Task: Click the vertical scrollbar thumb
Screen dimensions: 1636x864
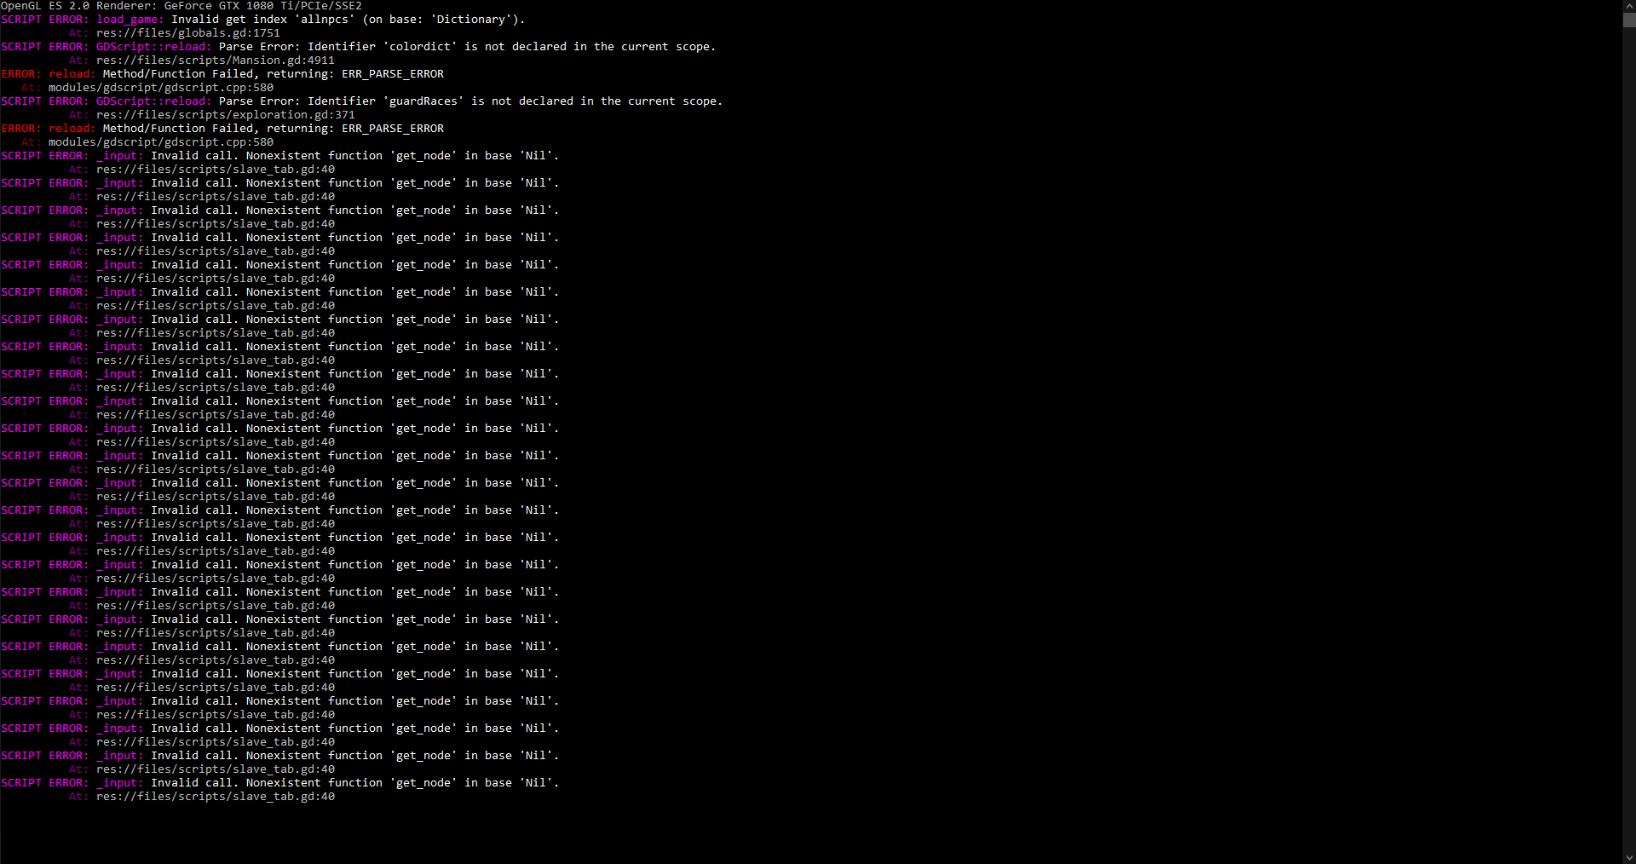Action: coord(1628,21)
